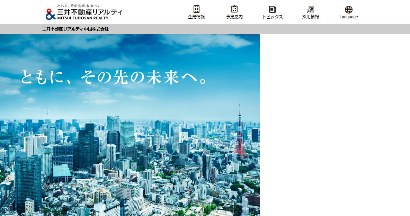
Task: Click the ともに、その先の未来へ。 headline
Action: click(114, 77)
